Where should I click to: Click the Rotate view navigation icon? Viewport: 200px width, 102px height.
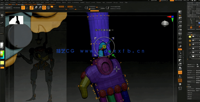tap(180, 68)
